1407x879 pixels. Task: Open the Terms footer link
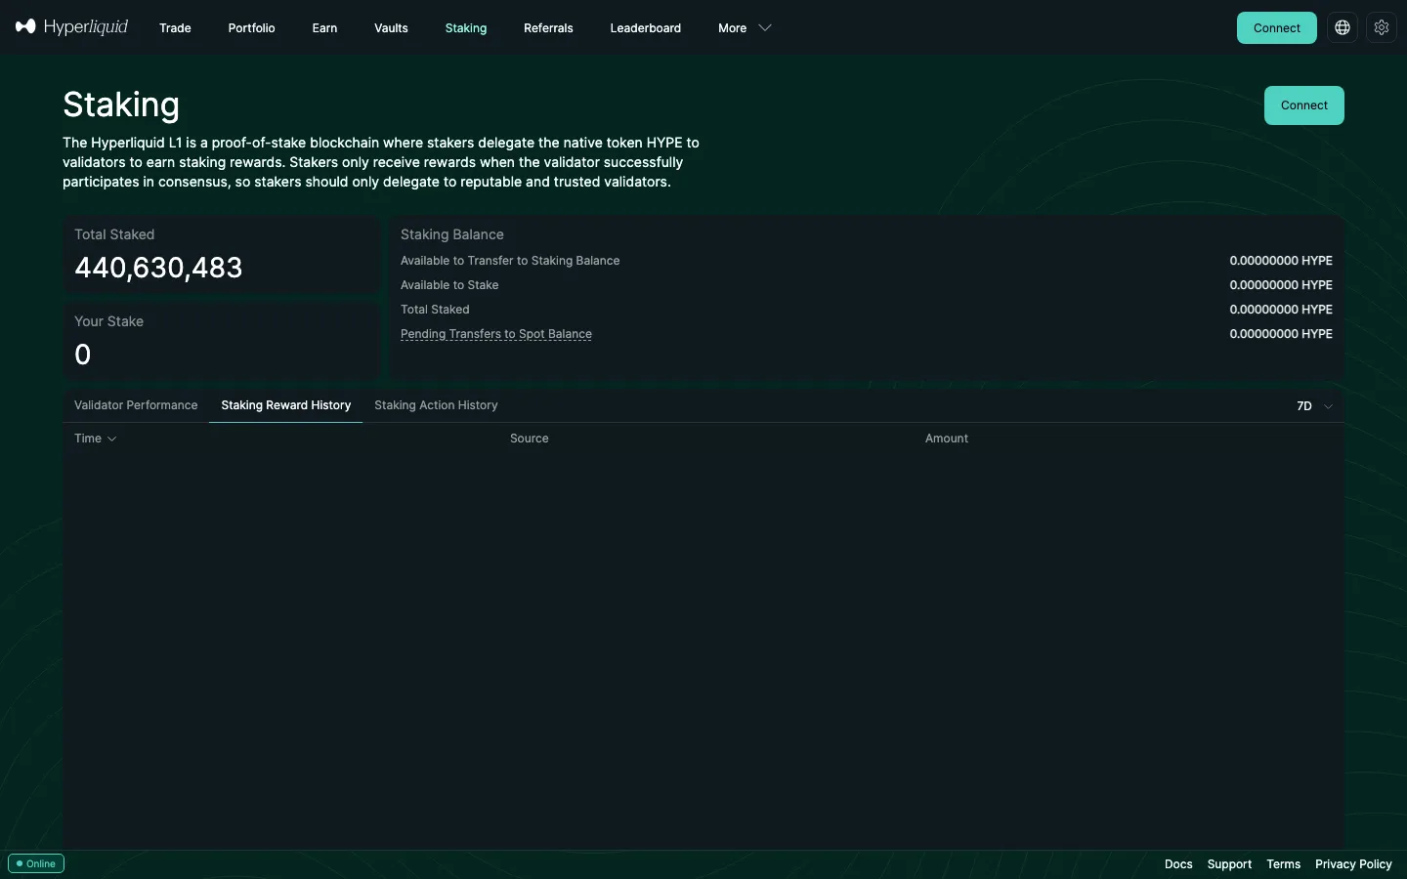1283,864
